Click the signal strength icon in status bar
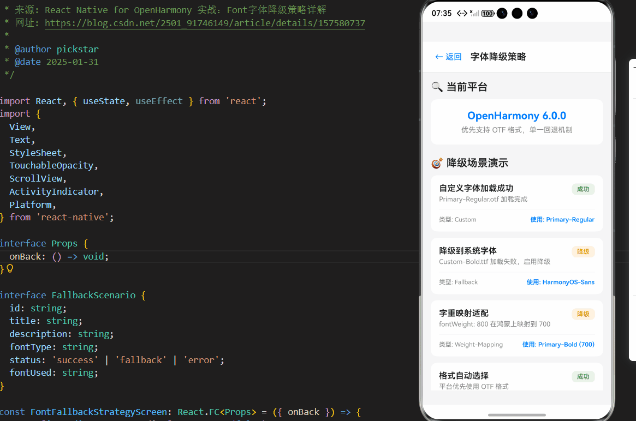The image size is (636, 421). [x=474, y=14]
